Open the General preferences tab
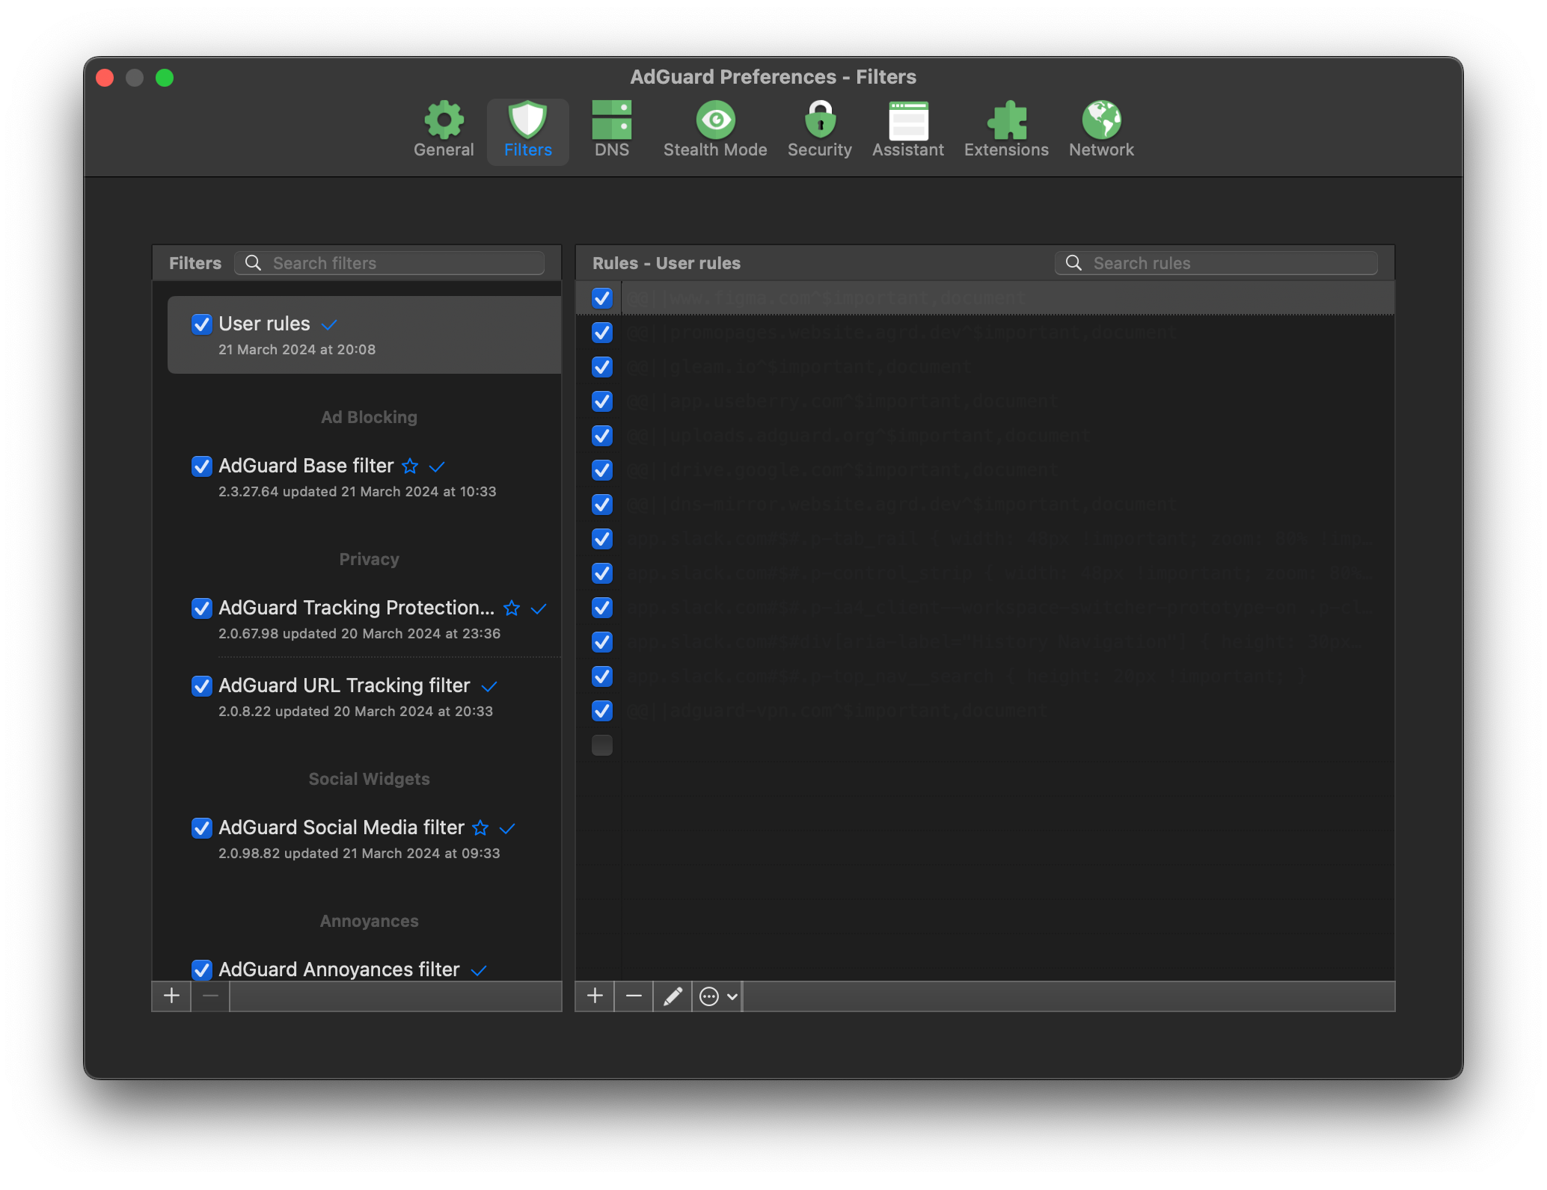The width and height of the screenshot is (1547, 1190). coord(444,130)
